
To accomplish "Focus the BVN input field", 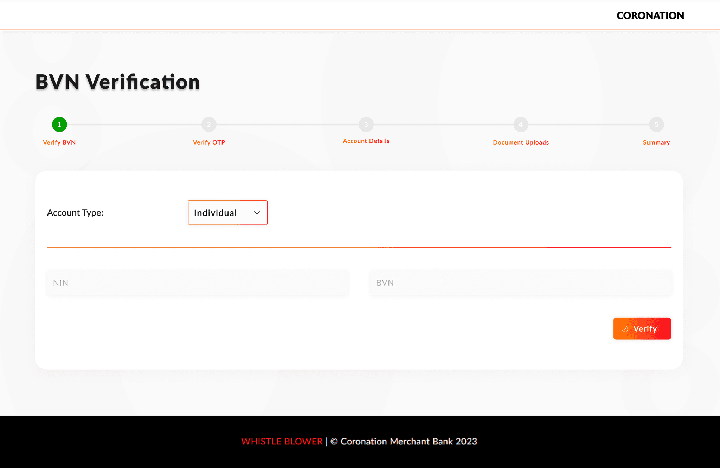I will [520, 283].
